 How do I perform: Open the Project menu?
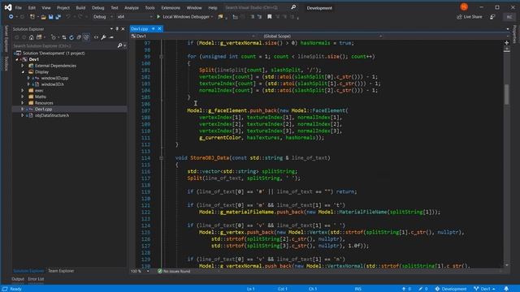point(63,7)
